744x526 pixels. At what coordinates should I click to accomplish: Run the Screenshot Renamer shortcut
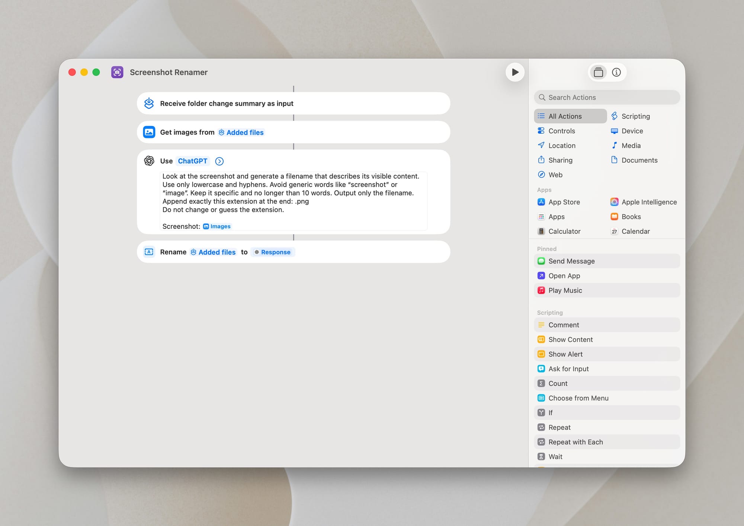tap(515, 72)
